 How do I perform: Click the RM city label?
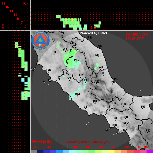point(77,94)
